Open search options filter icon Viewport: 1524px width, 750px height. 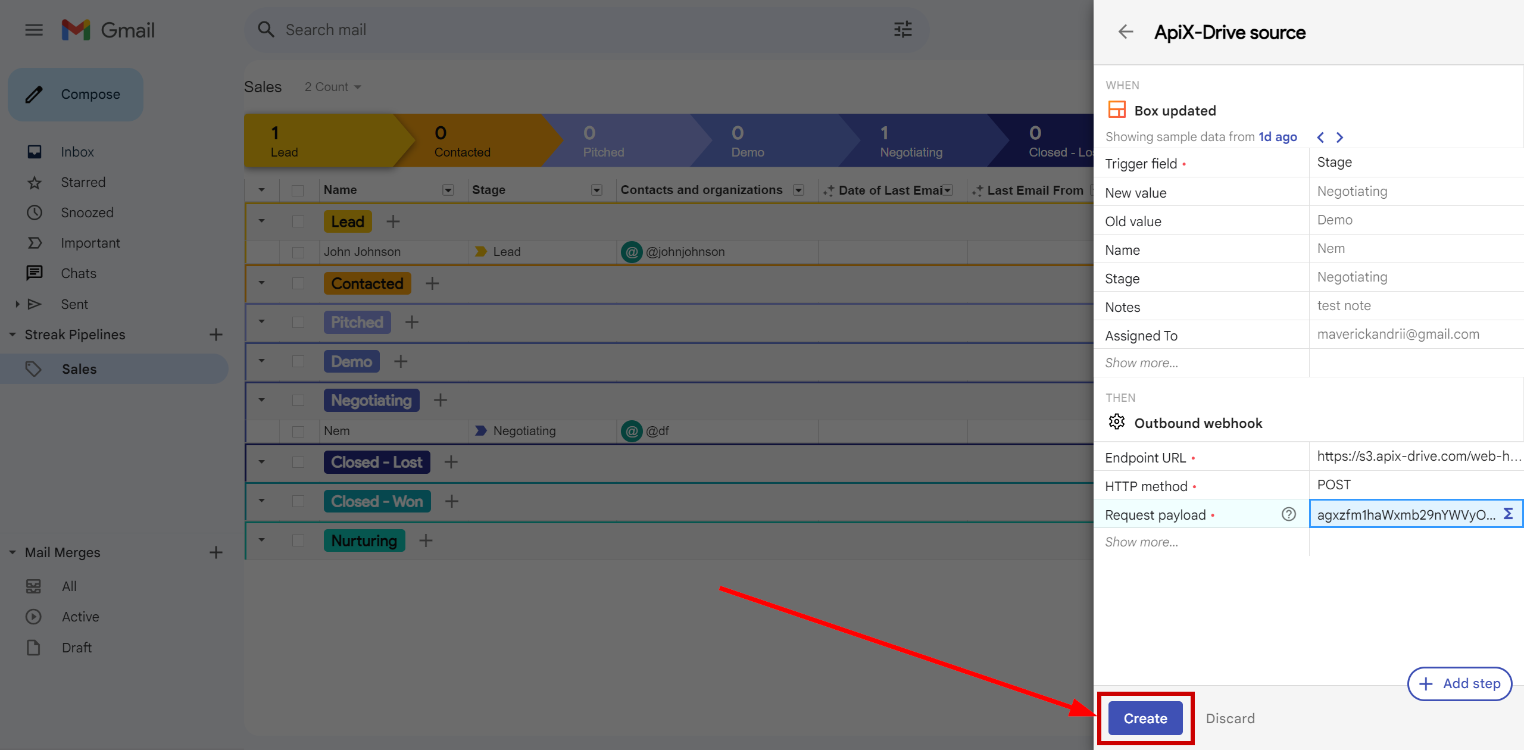coord(902,30)
